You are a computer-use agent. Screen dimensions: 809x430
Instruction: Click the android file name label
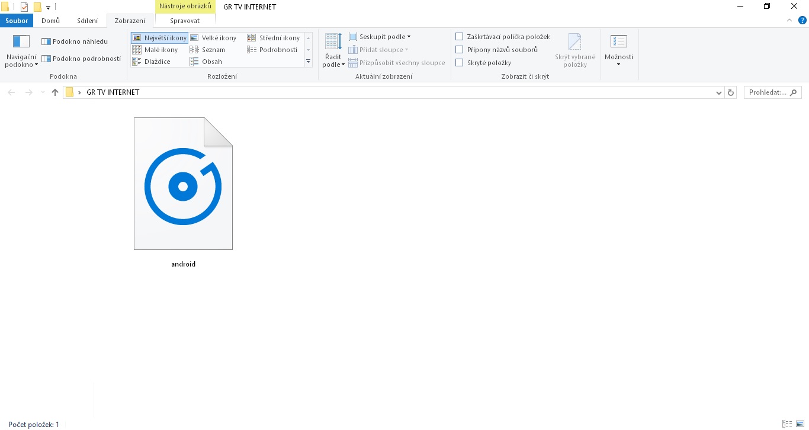point(183,264)
